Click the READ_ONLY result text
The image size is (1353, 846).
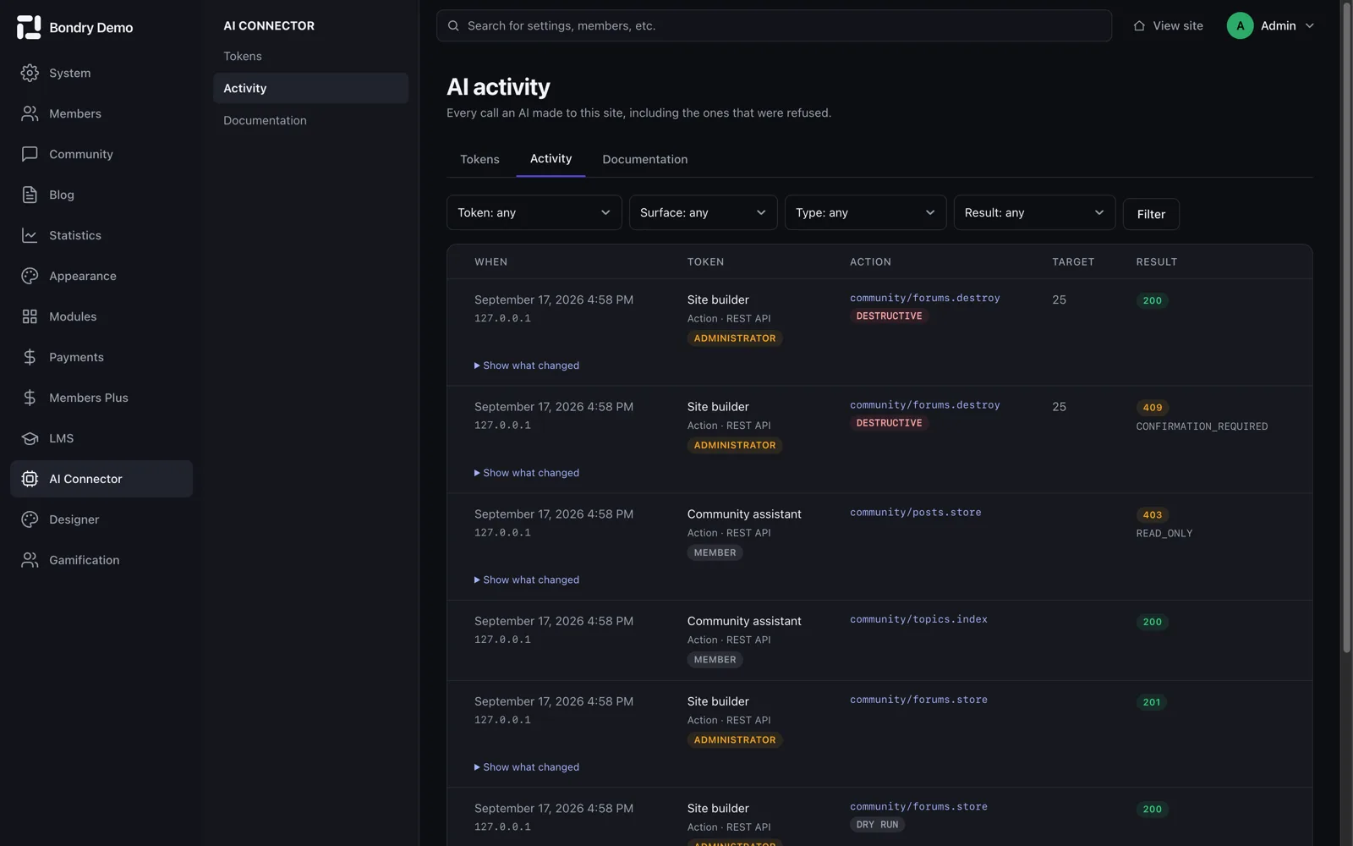(x=1164, y=534)
